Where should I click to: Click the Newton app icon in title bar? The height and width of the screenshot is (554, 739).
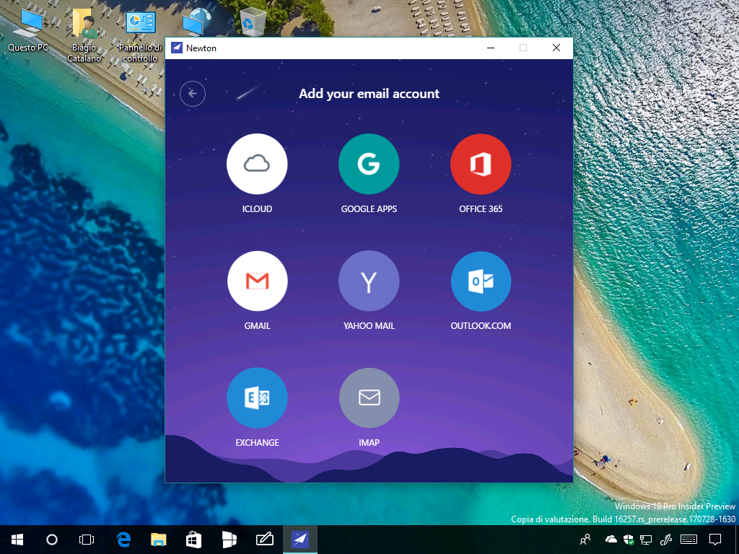click(x=176, y=48)
